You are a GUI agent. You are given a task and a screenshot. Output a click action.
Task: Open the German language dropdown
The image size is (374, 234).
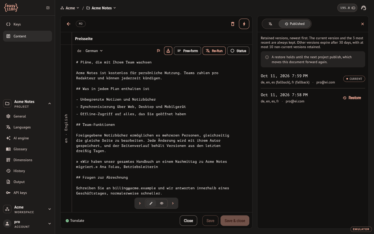(90, 51)
